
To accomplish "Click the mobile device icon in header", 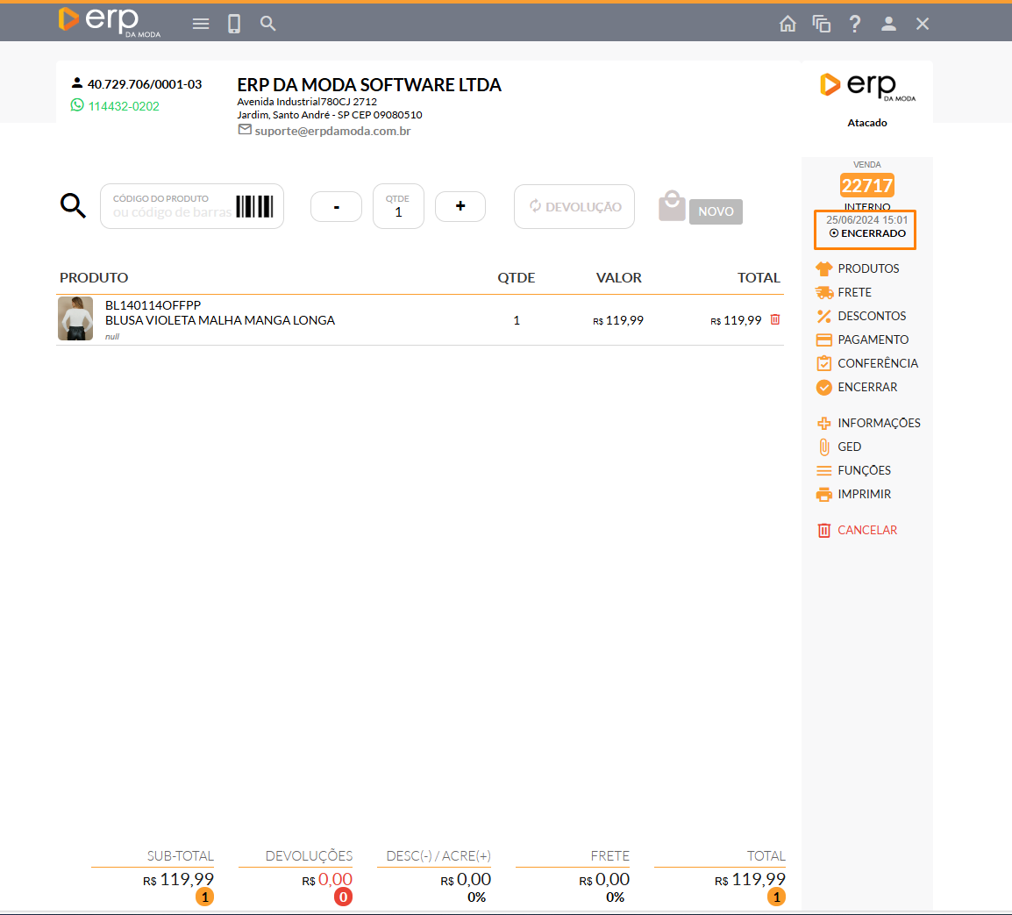I will (x=234, y=24).
